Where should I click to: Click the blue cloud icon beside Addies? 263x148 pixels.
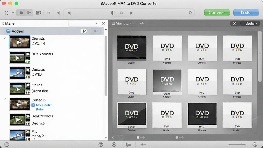pos(8,31)
